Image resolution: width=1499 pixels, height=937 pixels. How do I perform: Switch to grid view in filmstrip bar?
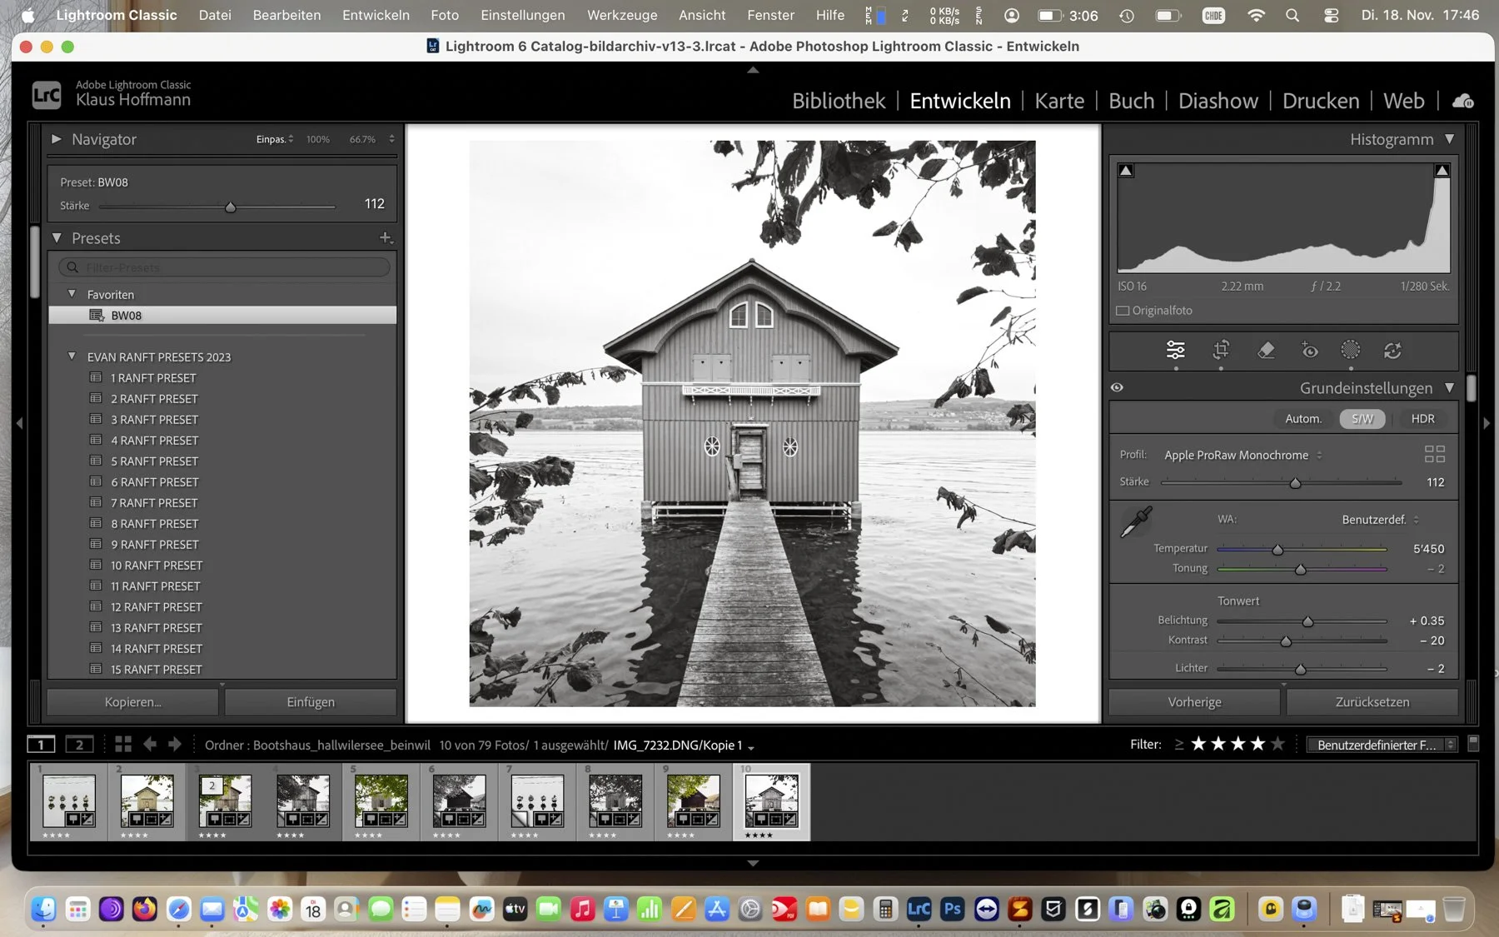pos(123,744)
